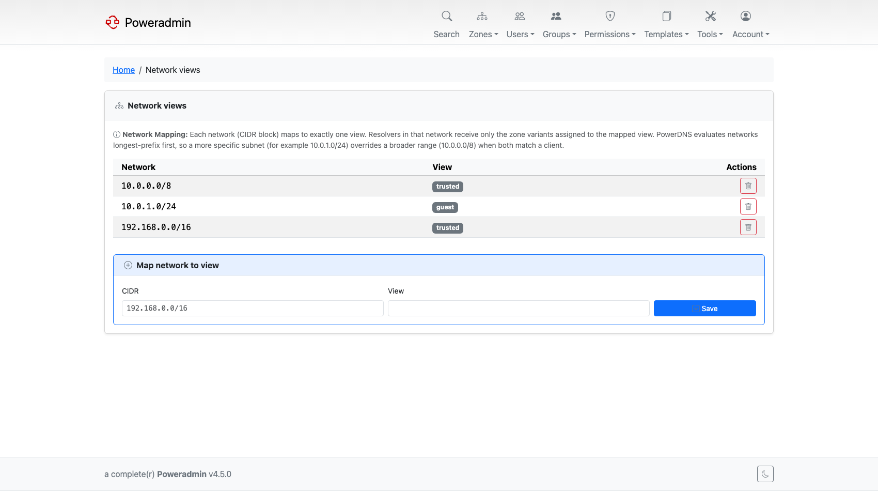Expand the Templates dropdown menu
Viewport: 878px width, 491px height.
[x=666, y=34]
